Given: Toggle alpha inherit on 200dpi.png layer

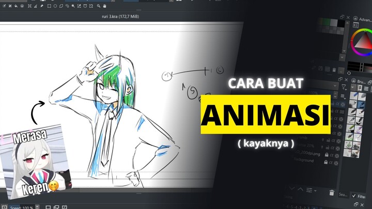Looking at the screenshot, I should tap(332, 155).
